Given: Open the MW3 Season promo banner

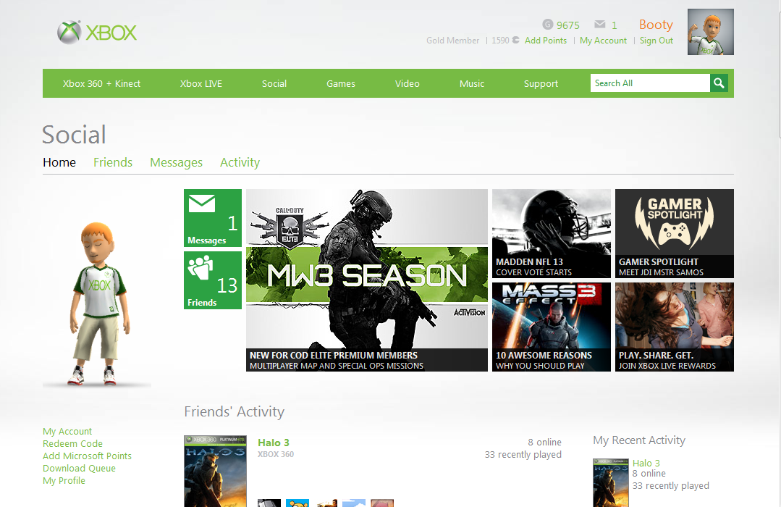Looking at the screenshot, I should (366, 280).
